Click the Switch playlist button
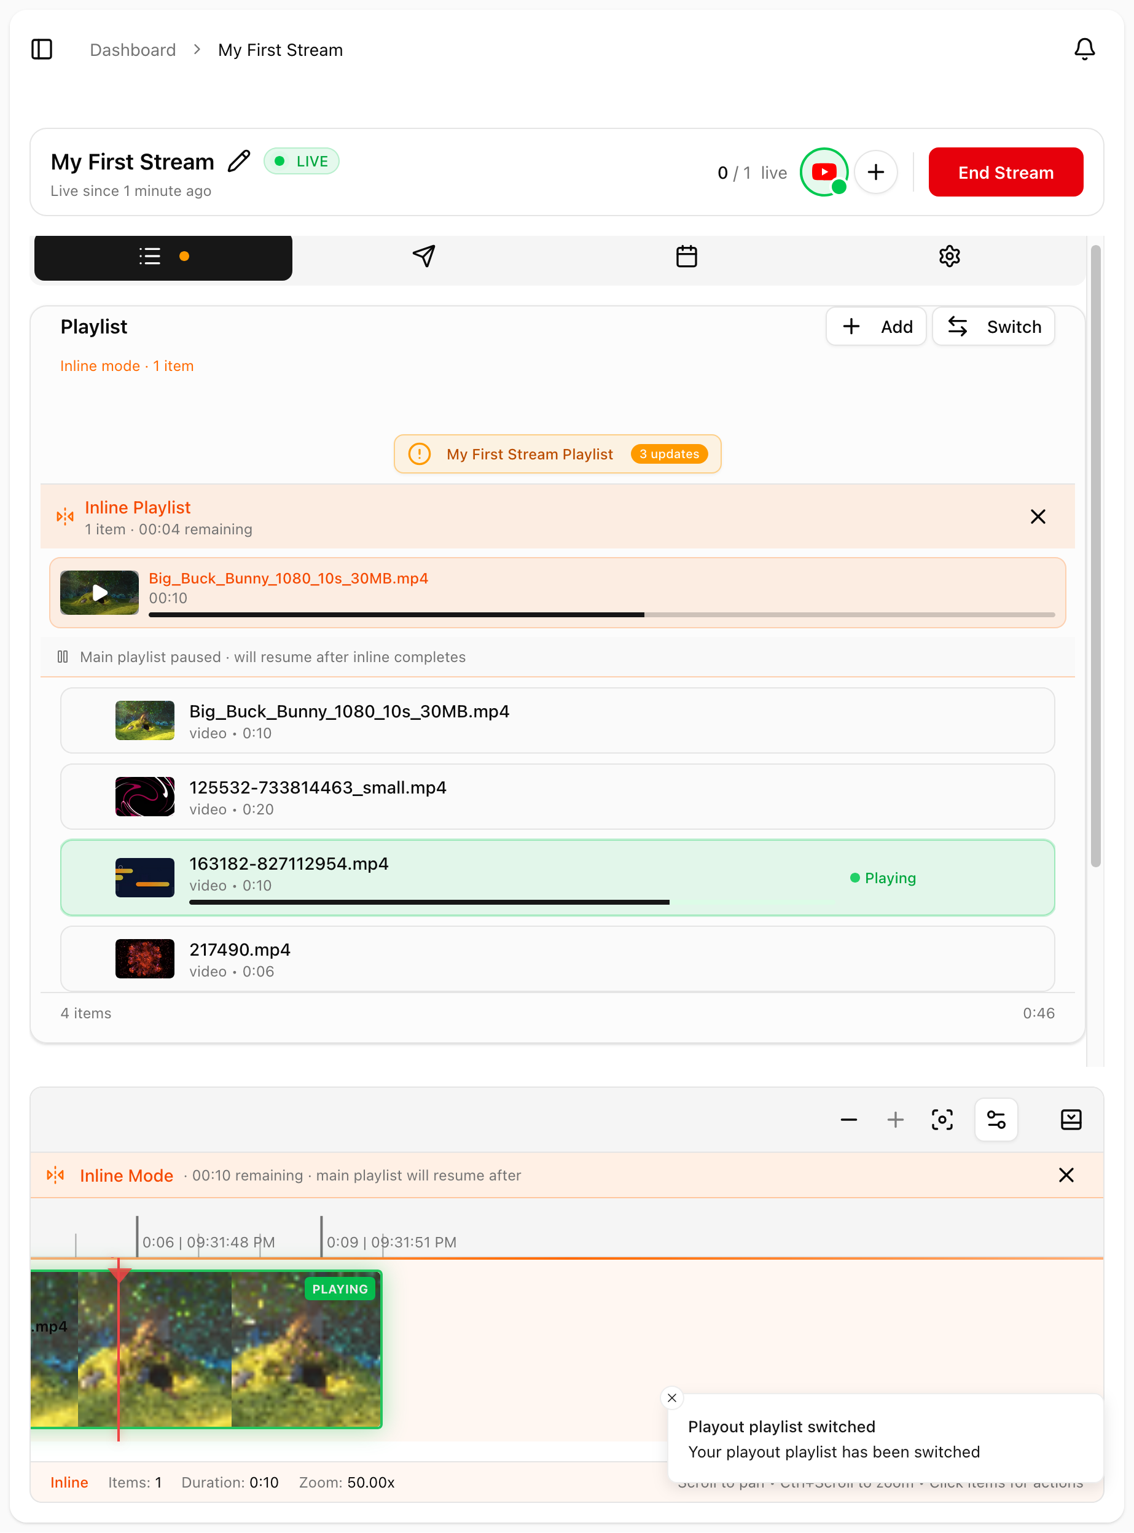 point(993,327)
